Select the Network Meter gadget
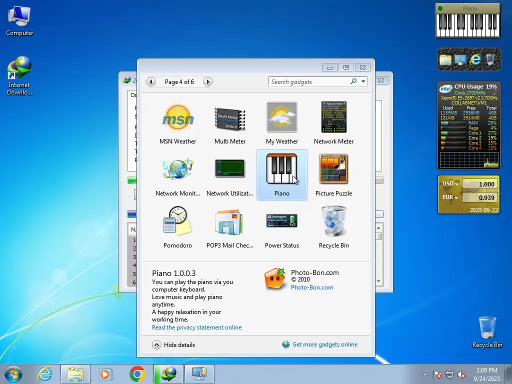The width and height of the screenshot is (512, 384). click(x=333, y=123)
